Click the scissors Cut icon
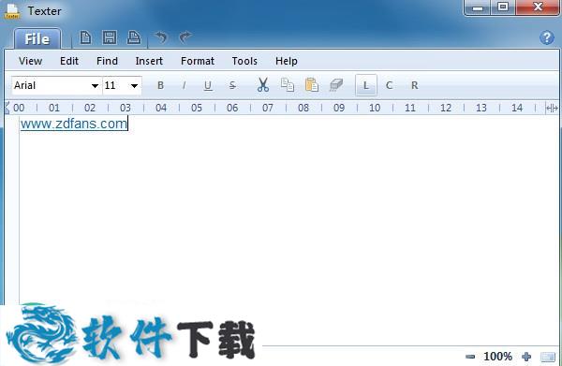 coord(262,85)
